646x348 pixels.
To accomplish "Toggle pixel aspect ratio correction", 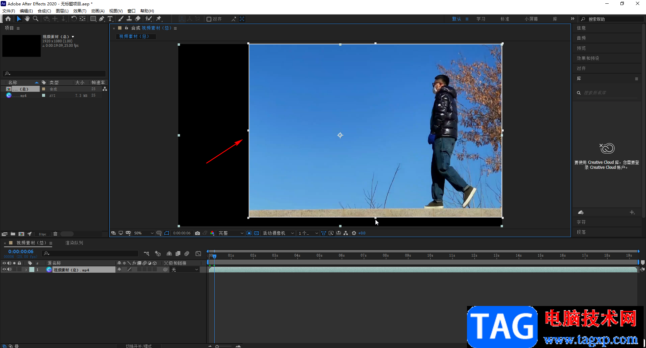I will (323, 233).
